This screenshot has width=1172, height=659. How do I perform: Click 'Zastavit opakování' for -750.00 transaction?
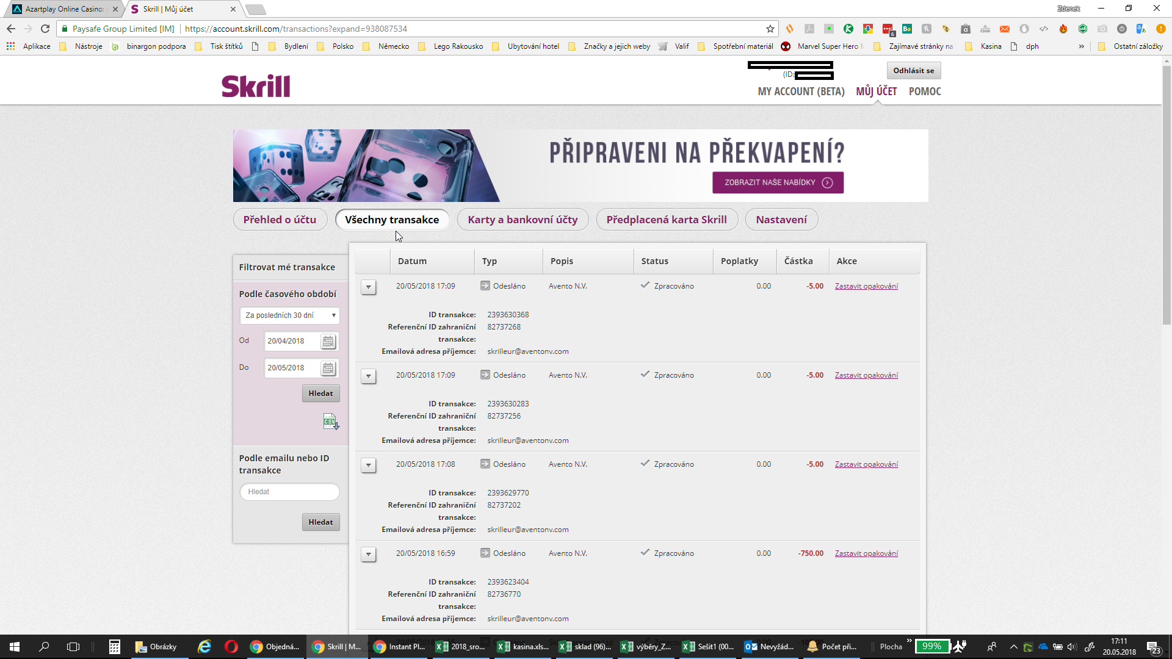866,553
